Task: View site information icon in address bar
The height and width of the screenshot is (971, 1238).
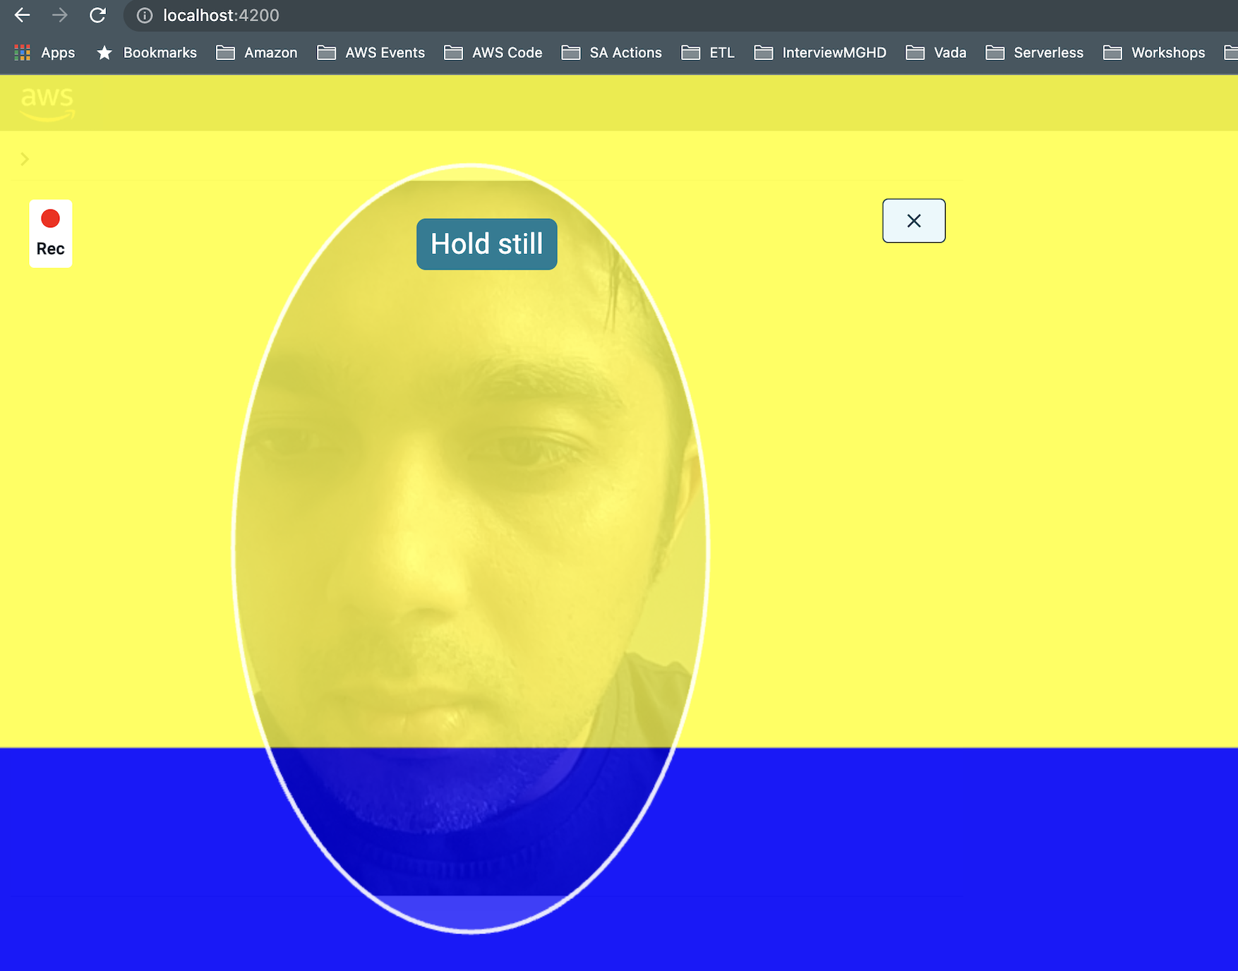Action: (x=145, y=16)
